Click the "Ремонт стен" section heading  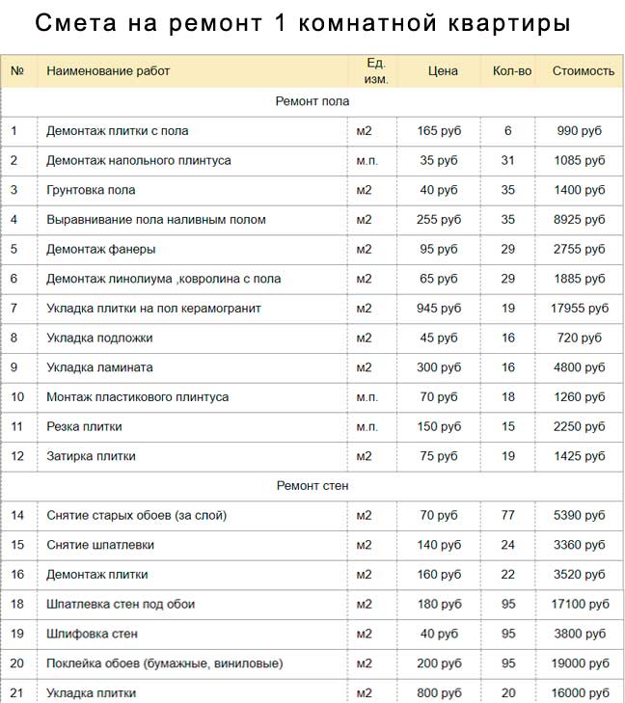[x=312, y=486]
